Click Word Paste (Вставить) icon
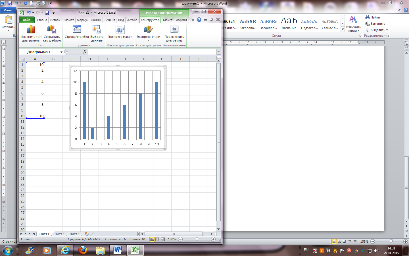 (9, 20)
